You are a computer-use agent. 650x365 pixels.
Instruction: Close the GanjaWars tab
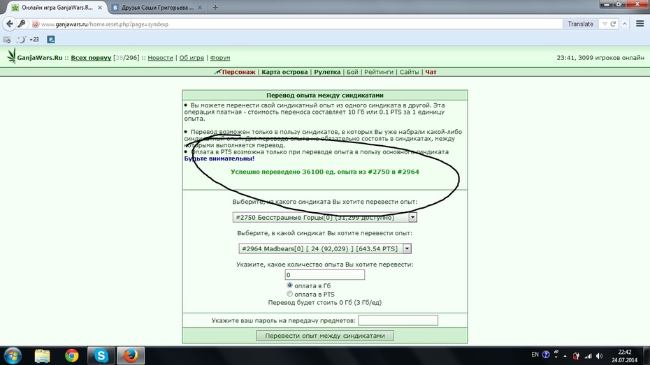tap(99, 8)
